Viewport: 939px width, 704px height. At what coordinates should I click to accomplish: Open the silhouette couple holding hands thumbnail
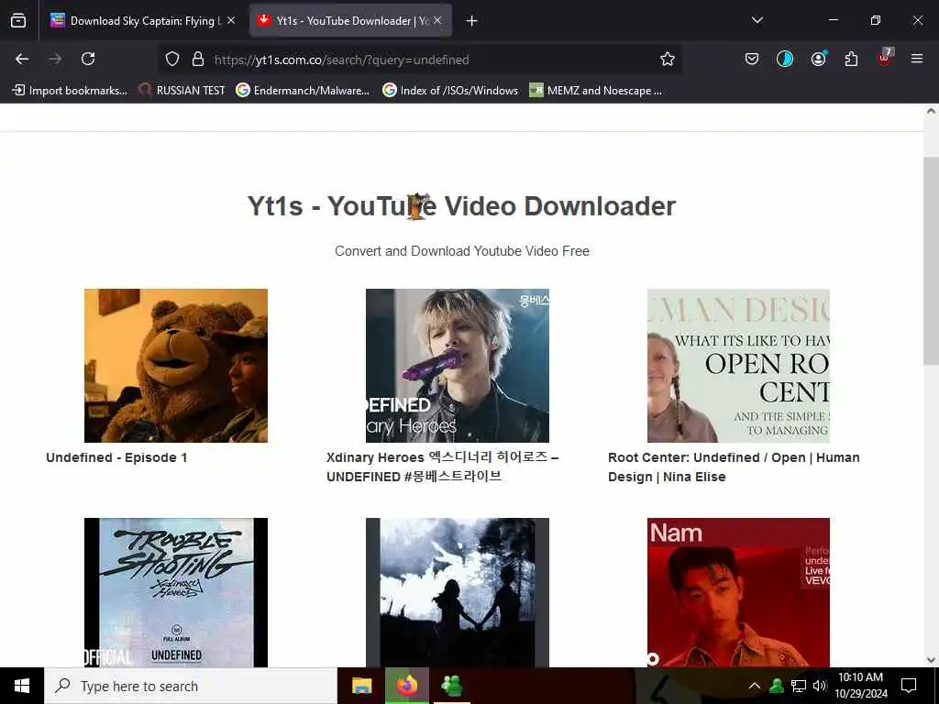[x=458, y=593]
